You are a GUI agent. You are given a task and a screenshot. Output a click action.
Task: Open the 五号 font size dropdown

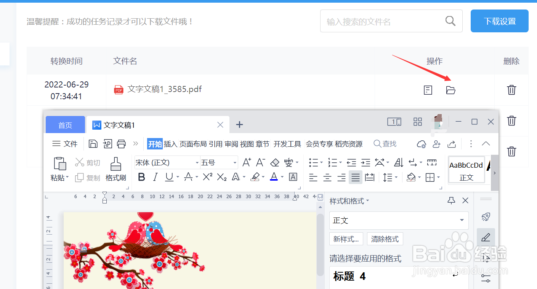click(235, 163)
